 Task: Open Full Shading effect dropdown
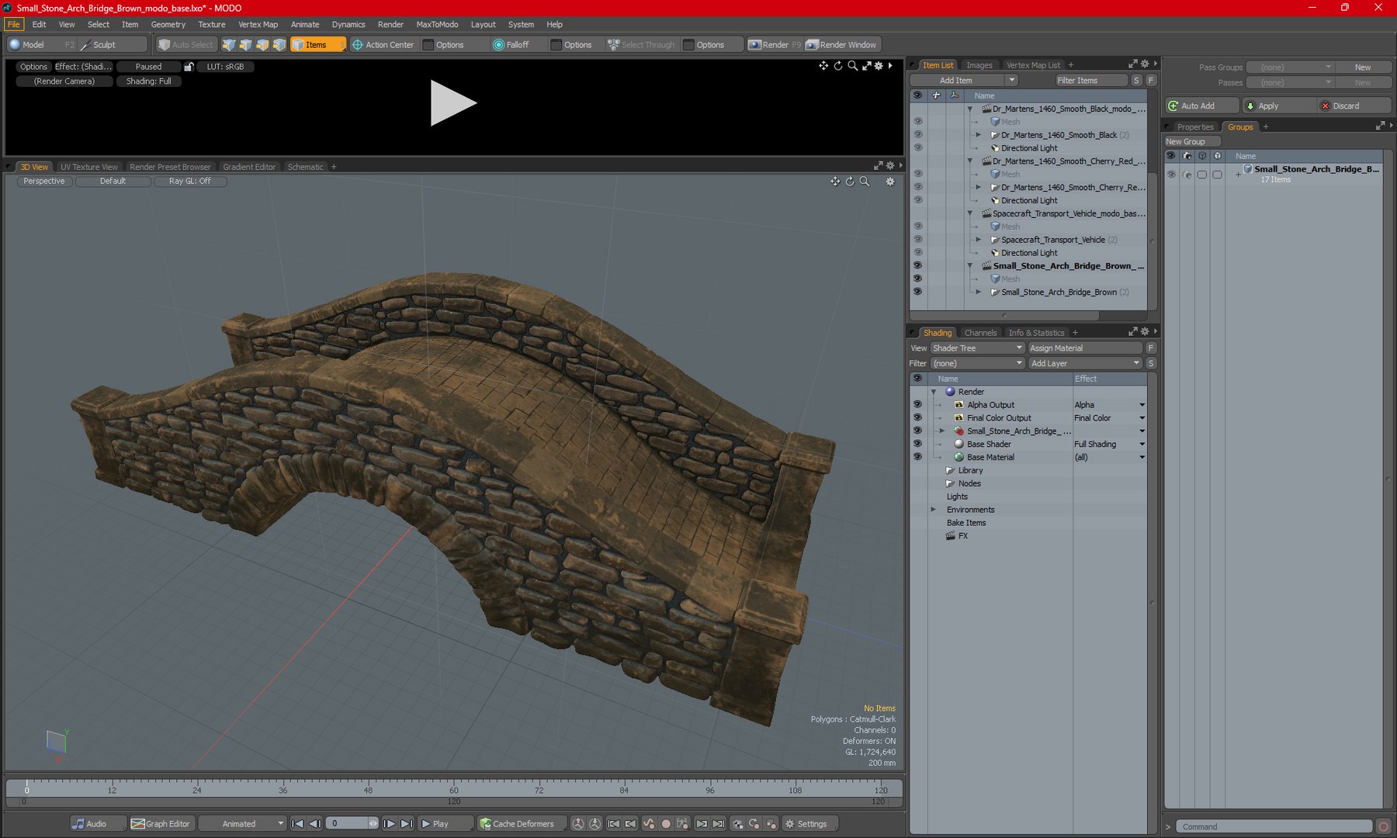pos(1142,445)
